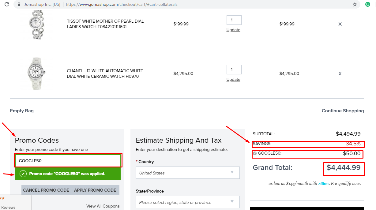This screenshot has width=376, height=210.
Task: Remove the GOOGLE50 discount via its small x icon
Action: click(255, 153)
